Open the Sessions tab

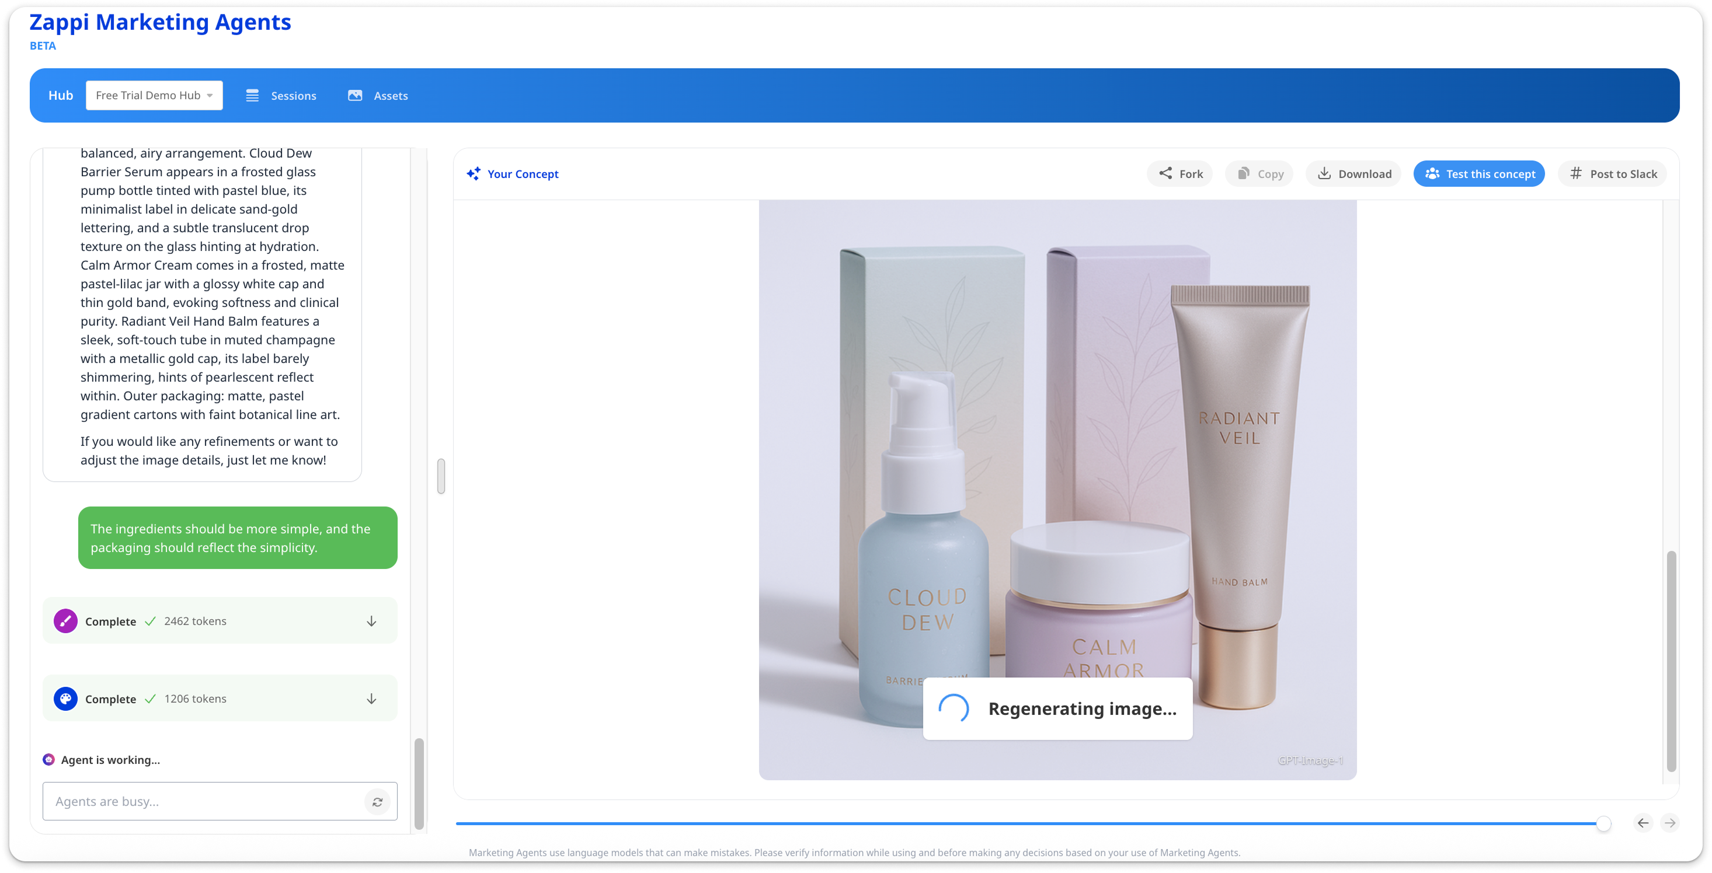[x=281, y=96]
